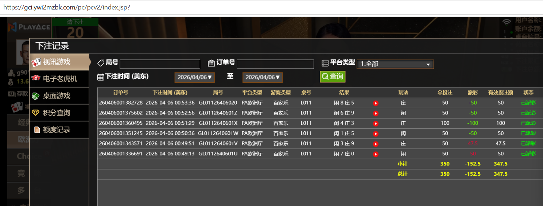Click replay icon for order 260406001336691

(376, 154)
